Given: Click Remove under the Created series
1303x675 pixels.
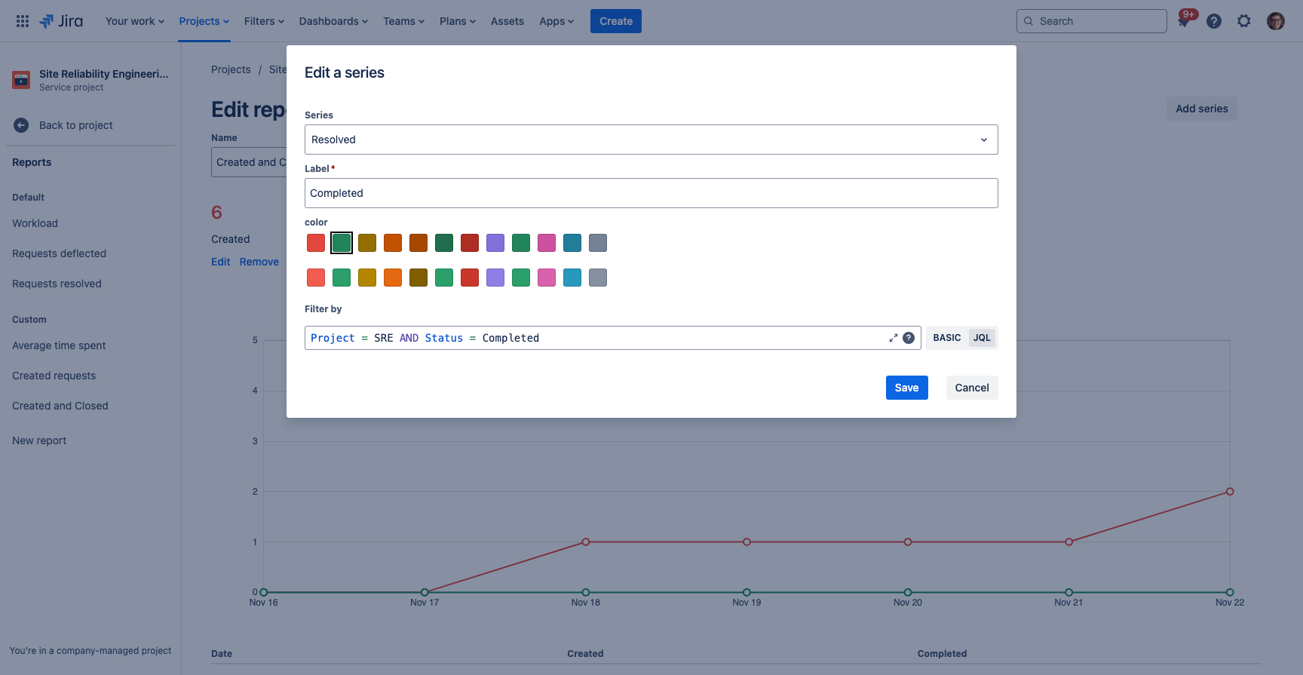Looking at the screenshot, I should [259, 262].
